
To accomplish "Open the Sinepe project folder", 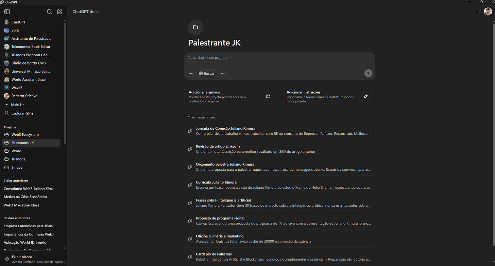I will point(32,167).
